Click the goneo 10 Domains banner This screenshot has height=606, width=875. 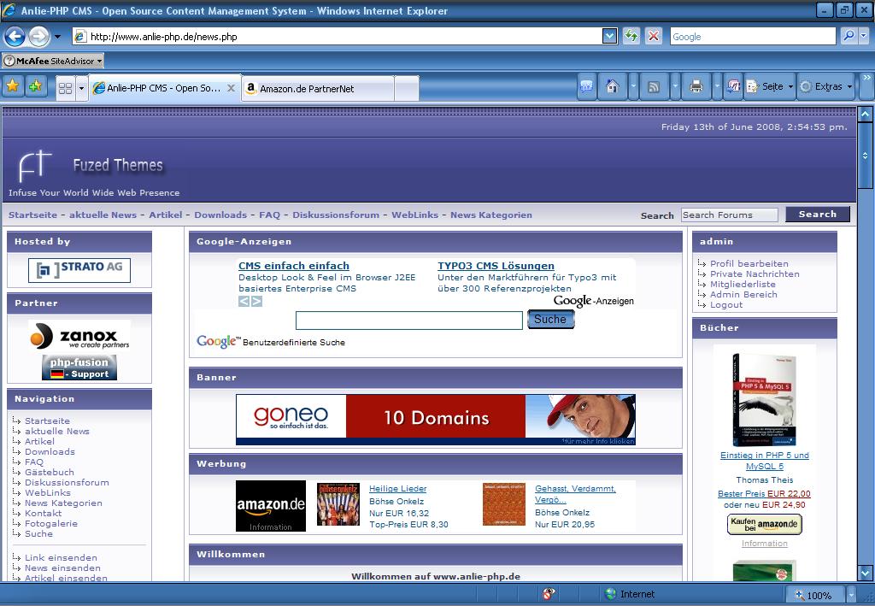436,419
